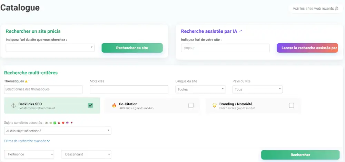This screenshot has width=345, height=162.
Task: Open the site URL search dropdown
Action: pos(50,48)
